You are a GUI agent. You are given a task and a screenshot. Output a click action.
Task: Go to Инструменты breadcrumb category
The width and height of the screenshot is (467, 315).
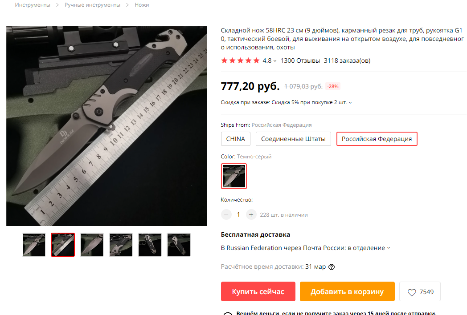[x=33, y=5]
